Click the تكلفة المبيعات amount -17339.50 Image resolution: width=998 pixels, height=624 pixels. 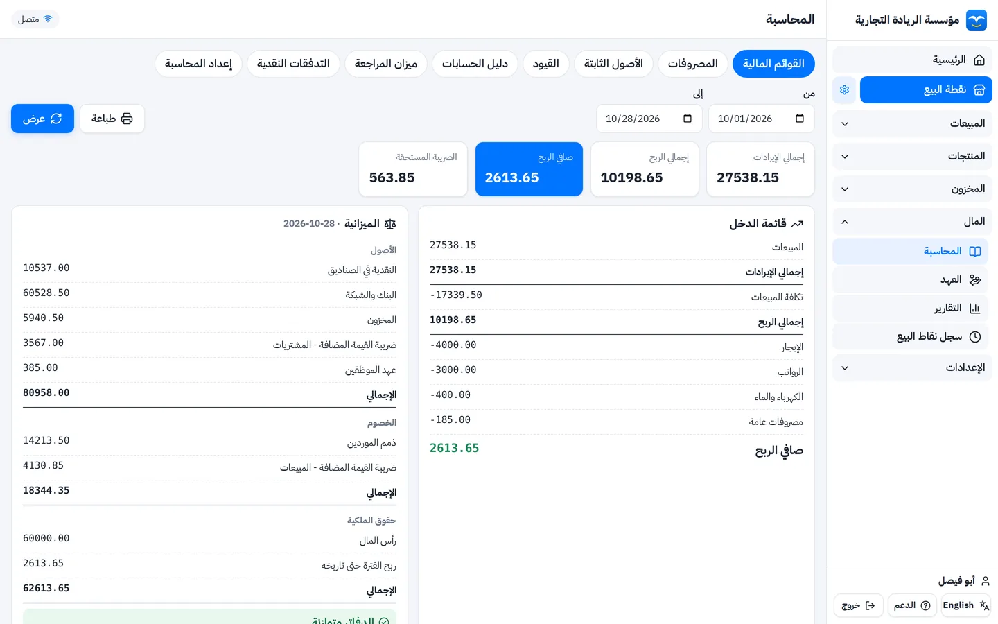[x=456, y=295]
